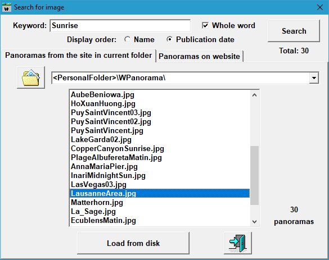Viewport: 329px width, 260px height.
Task: Select Publication date display order
Action: point(169,39)
